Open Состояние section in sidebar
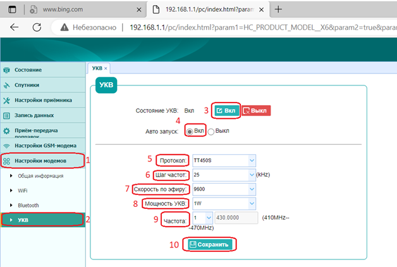Image resolution: width=397 pixels, height=267 pixels. 43,70
